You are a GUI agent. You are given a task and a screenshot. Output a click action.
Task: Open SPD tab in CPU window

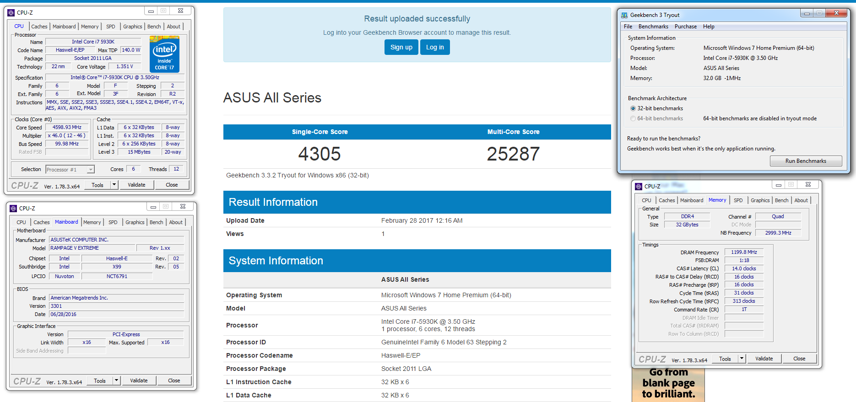click(111, 27)
